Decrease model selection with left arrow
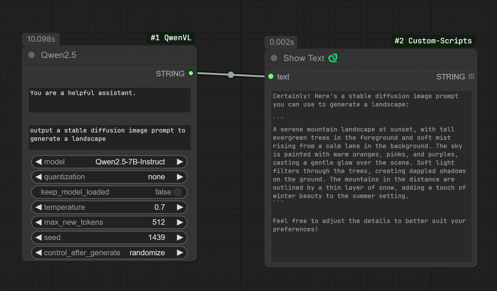 point(39,162)
